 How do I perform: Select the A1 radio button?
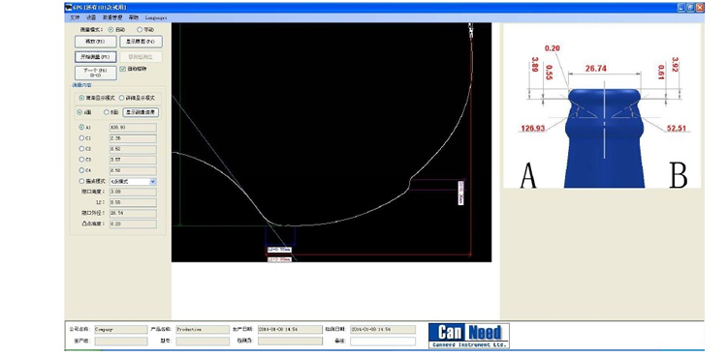[x=82, y=128]
